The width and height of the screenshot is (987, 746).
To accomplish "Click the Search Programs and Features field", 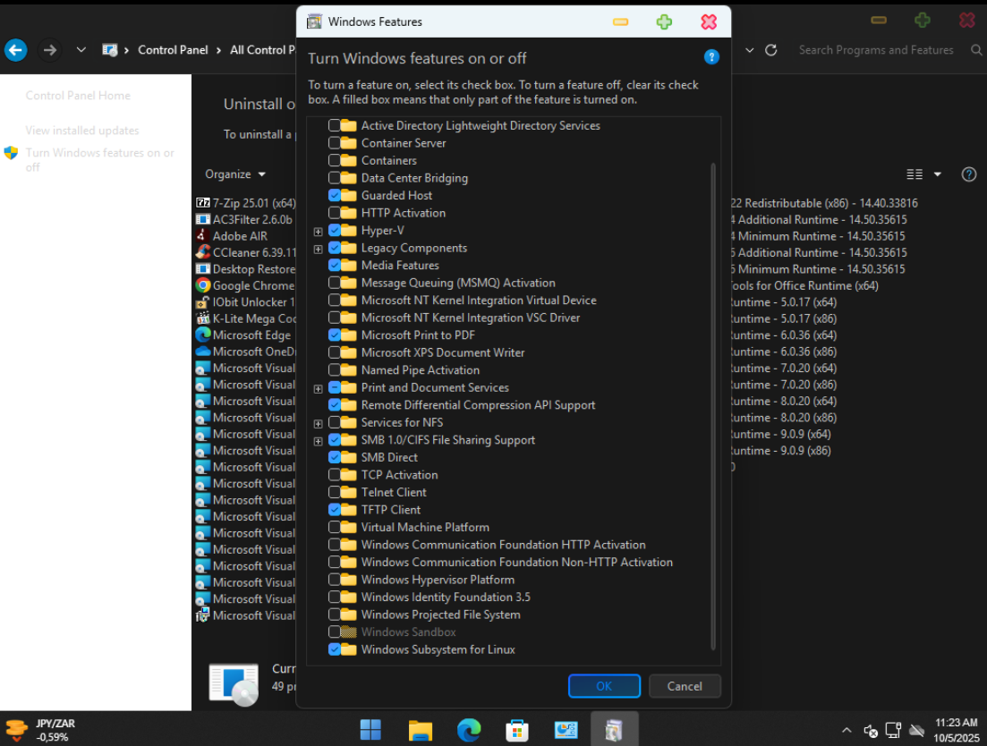I will [x=875, y=50].
